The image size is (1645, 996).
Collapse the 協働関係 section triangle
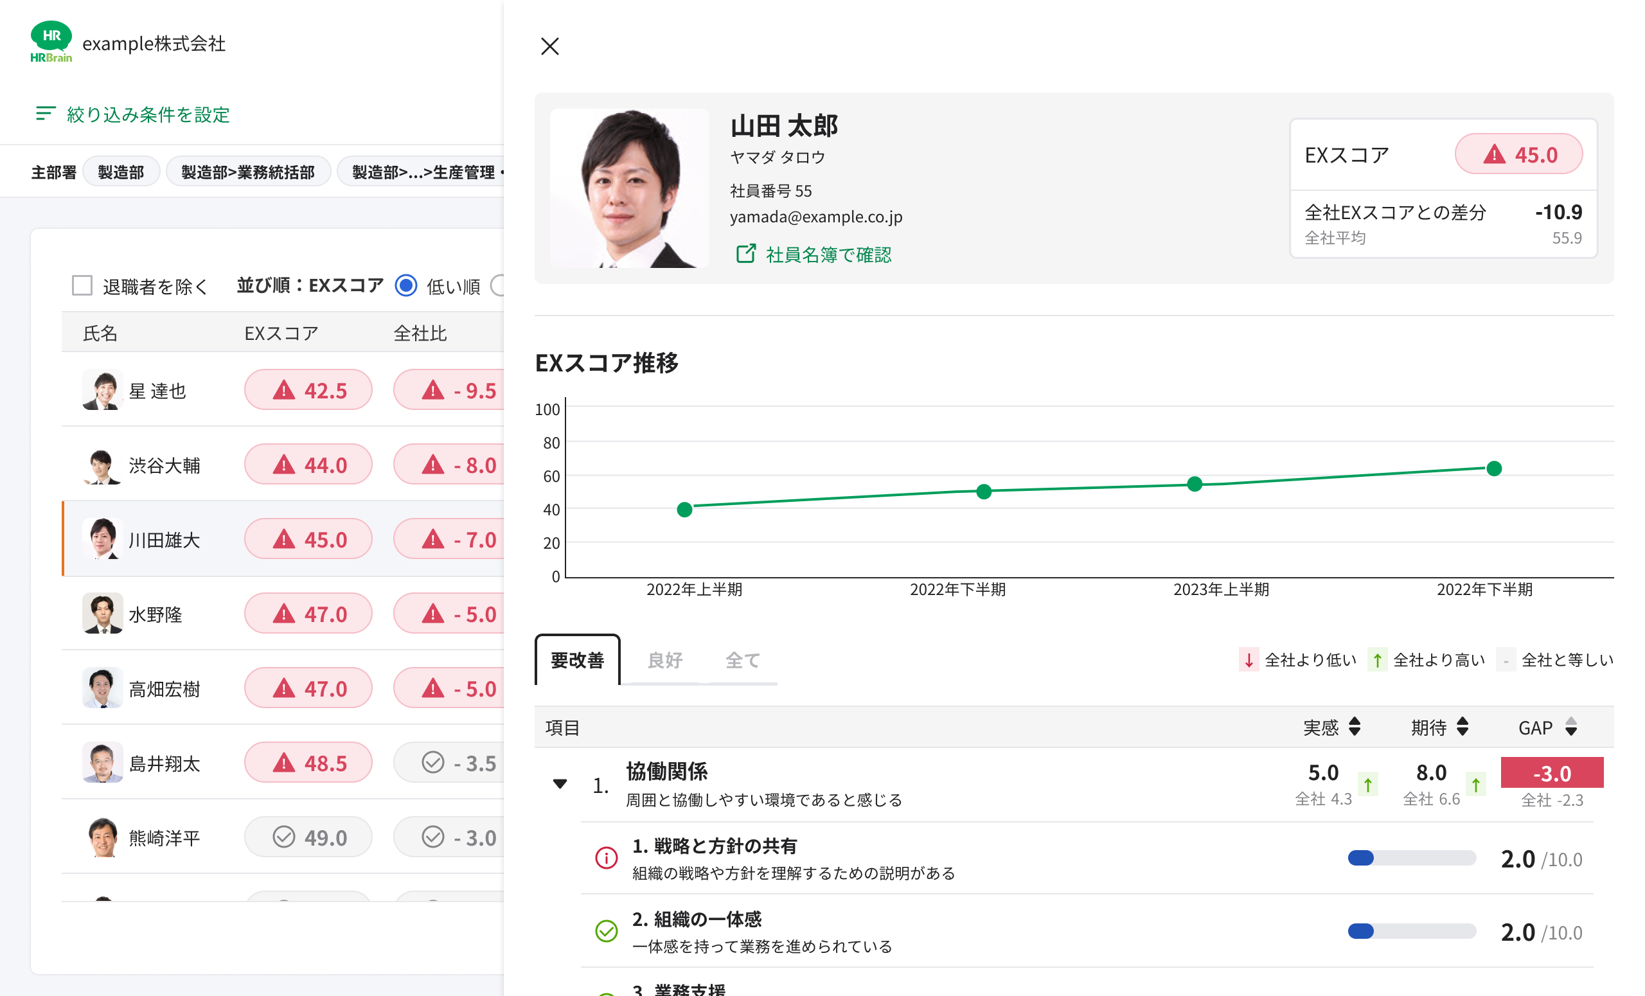[x=560, y=784]
